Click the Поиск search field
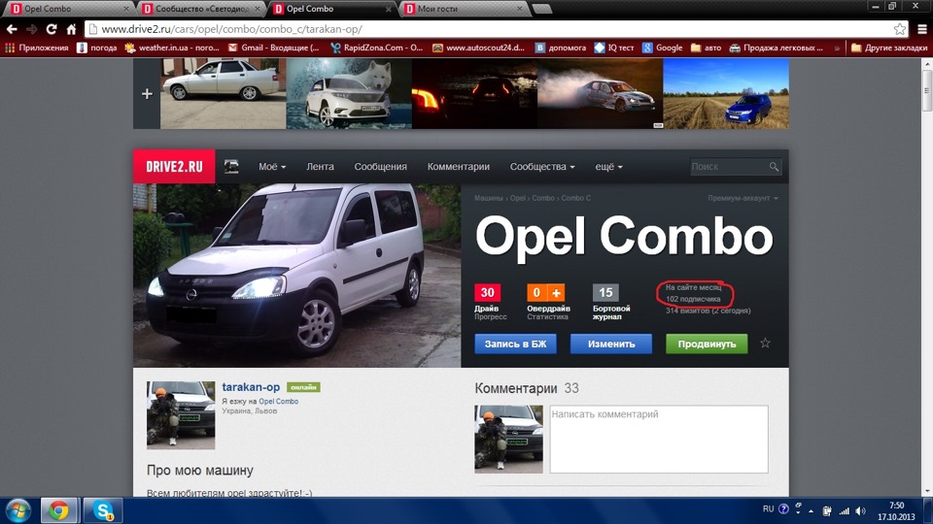The image size is (933, 524). click(x=729, y=167)
